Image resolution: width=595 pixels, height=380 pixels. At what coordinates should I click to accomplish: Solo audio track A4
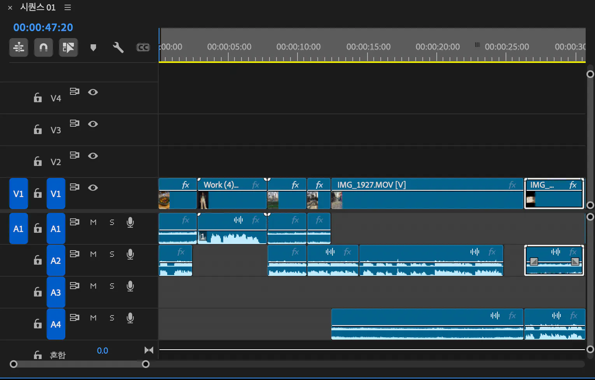coord(112,318)
